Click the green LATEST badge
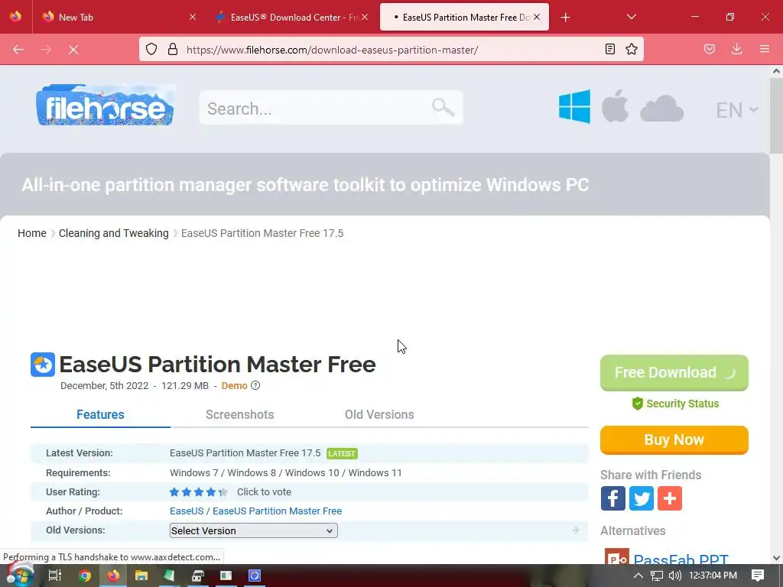The height and width of the screenshot is (587, 783). 342,453
